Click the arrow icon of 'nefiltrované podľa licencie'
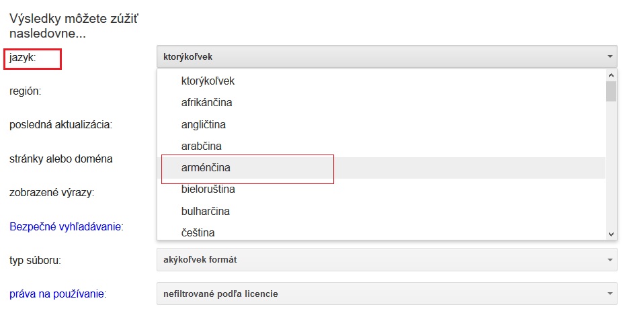Image resolution: width=627 pixels, height=313 pixels. point(610,294)
